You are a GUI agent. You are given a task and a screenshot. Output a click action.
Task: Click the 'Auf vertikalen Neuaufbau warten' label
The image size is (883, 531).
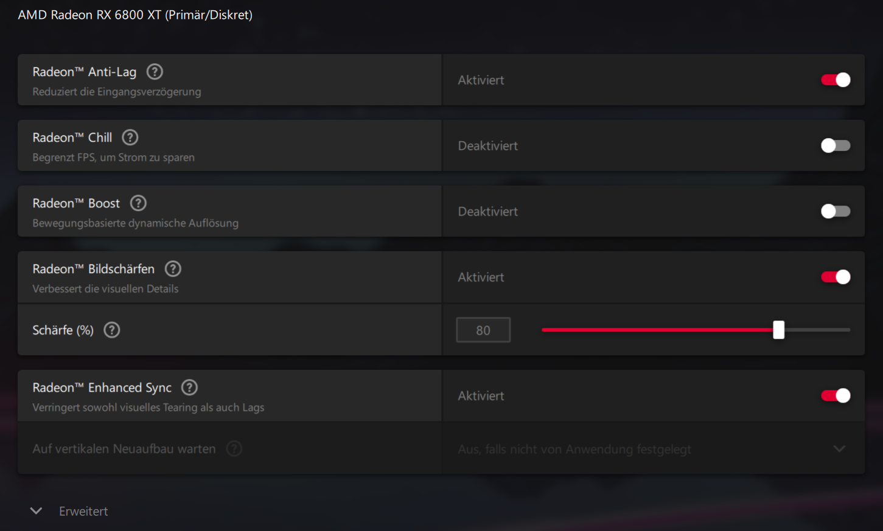pos(124,449)
